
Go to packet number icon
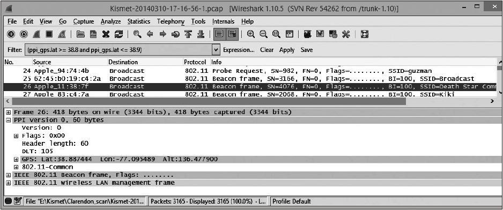tap(175, 34)
